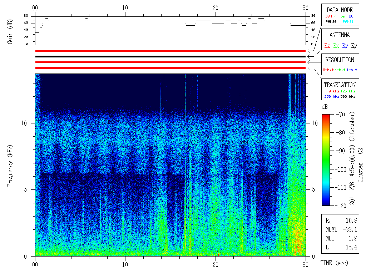Click the RESOLUTION legend title

point(340,60)
